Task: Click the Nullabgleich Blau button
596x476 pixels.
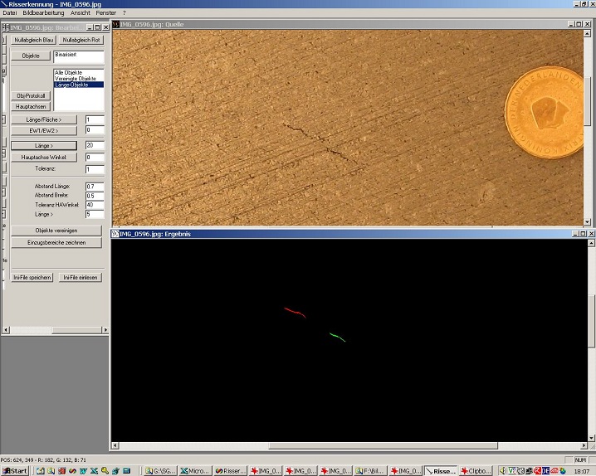Action: coord(33,40)
